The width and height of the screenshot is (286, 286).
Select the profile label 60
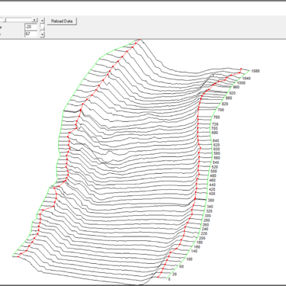[x=182, y=267]
